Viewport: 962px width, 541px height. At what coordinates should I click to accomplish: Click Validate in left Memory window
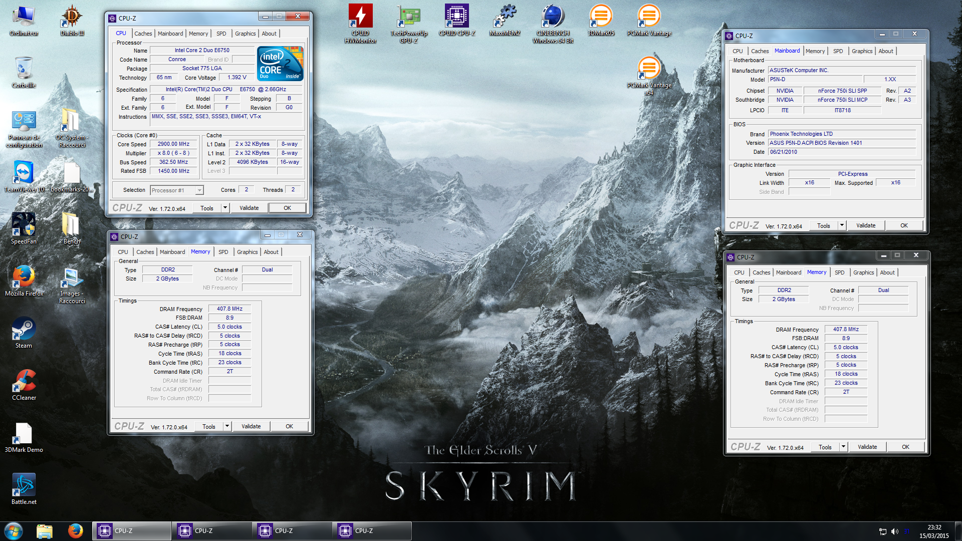tap(251, 426)
